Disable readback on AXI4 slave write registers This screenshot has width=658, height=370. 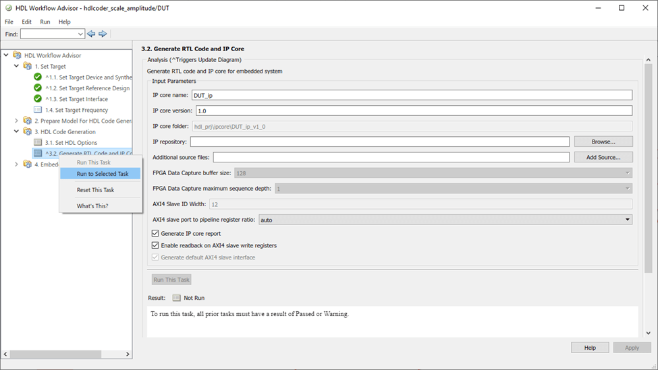tap(156, 245)
